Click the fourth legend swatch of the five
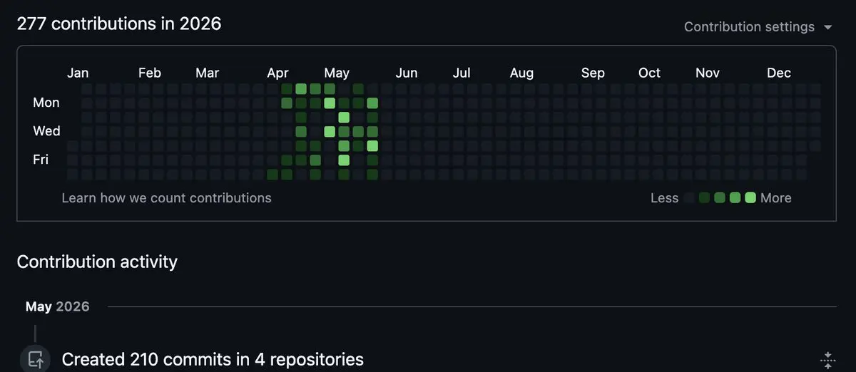 [x=735, y=198]
